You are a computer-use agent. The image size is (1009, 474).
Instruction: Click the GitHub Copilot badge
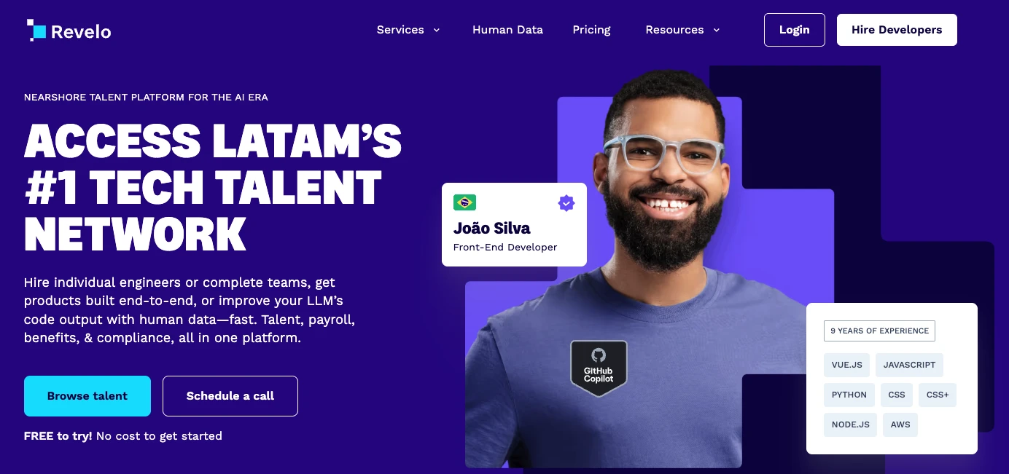tap(599, 368)
